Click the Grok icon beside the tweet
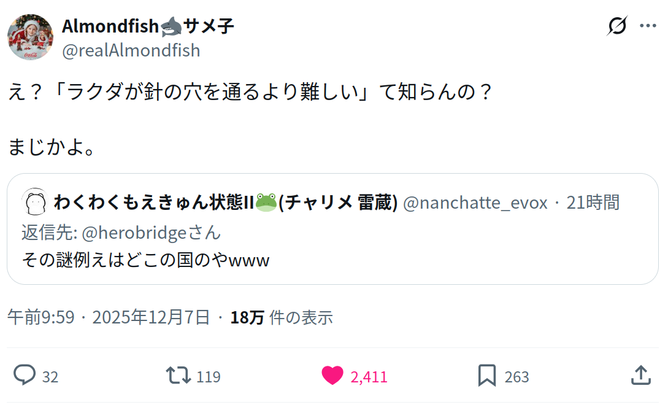 coord(617,26)
